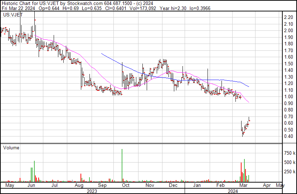Click the 2.20 price axis label
The image size is (297, 194).
[x=288, y=17]
